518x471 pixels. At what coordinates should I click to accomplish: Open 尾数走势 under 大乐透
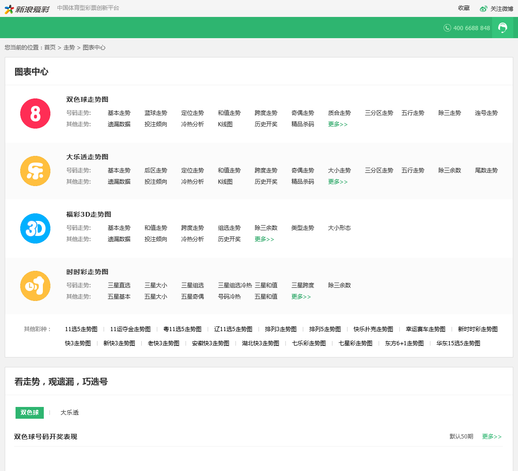[486, 171]
